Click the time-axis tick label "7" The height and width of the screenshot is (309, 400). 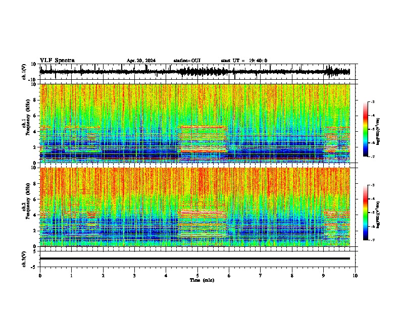[x=261, y=276]
